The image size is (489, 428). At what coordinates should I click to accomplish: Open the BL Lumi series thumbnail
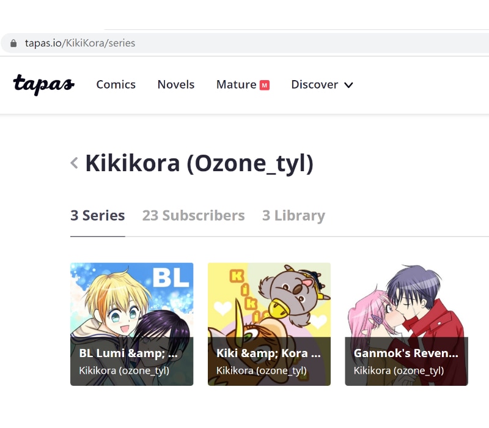[x=131, y=324]
